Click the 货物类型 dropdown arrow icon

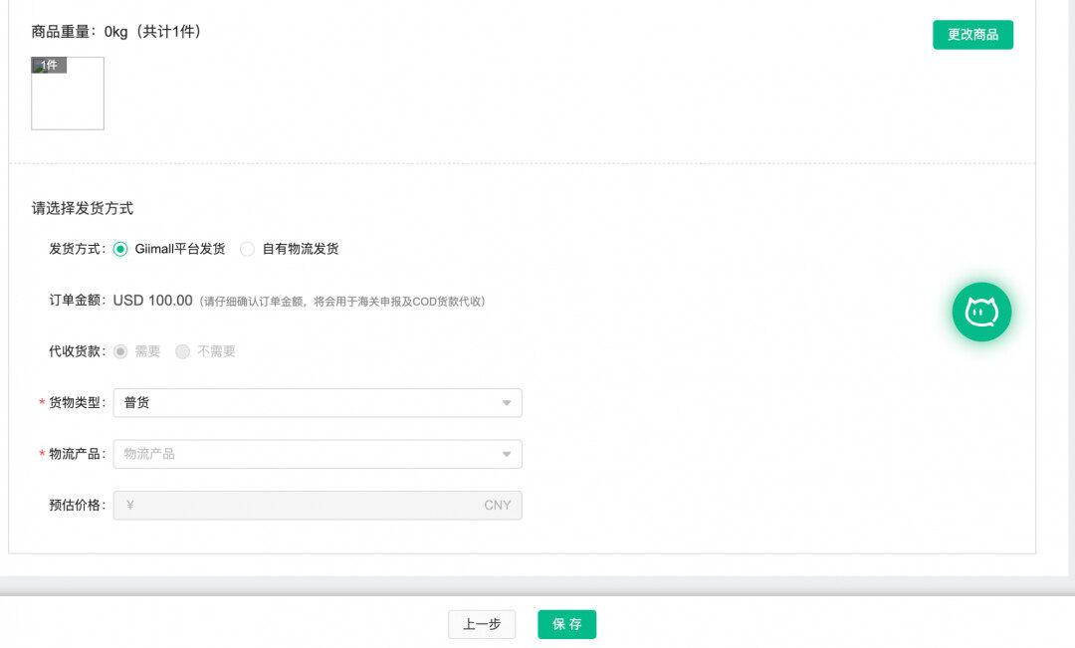506,403
